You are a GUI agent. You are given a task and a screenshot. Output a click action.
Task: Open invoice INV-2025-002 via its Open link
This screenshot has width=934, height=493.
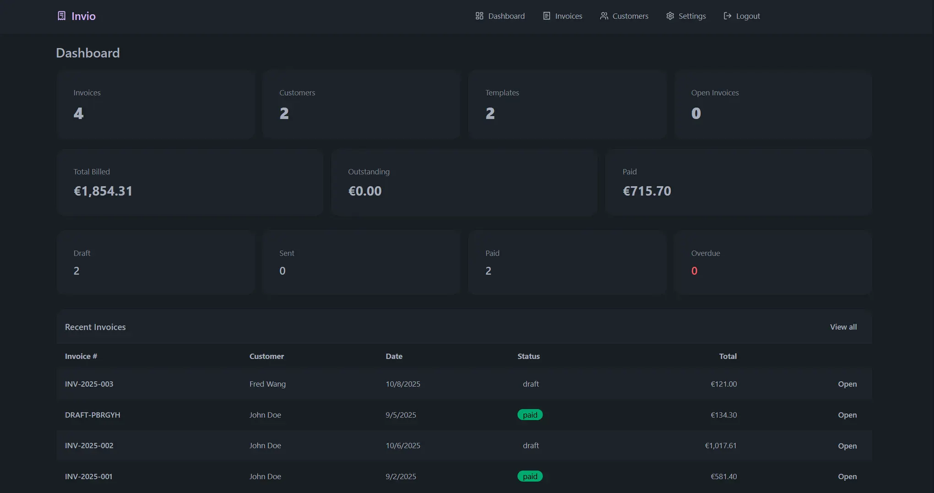(x=847, y=446)
